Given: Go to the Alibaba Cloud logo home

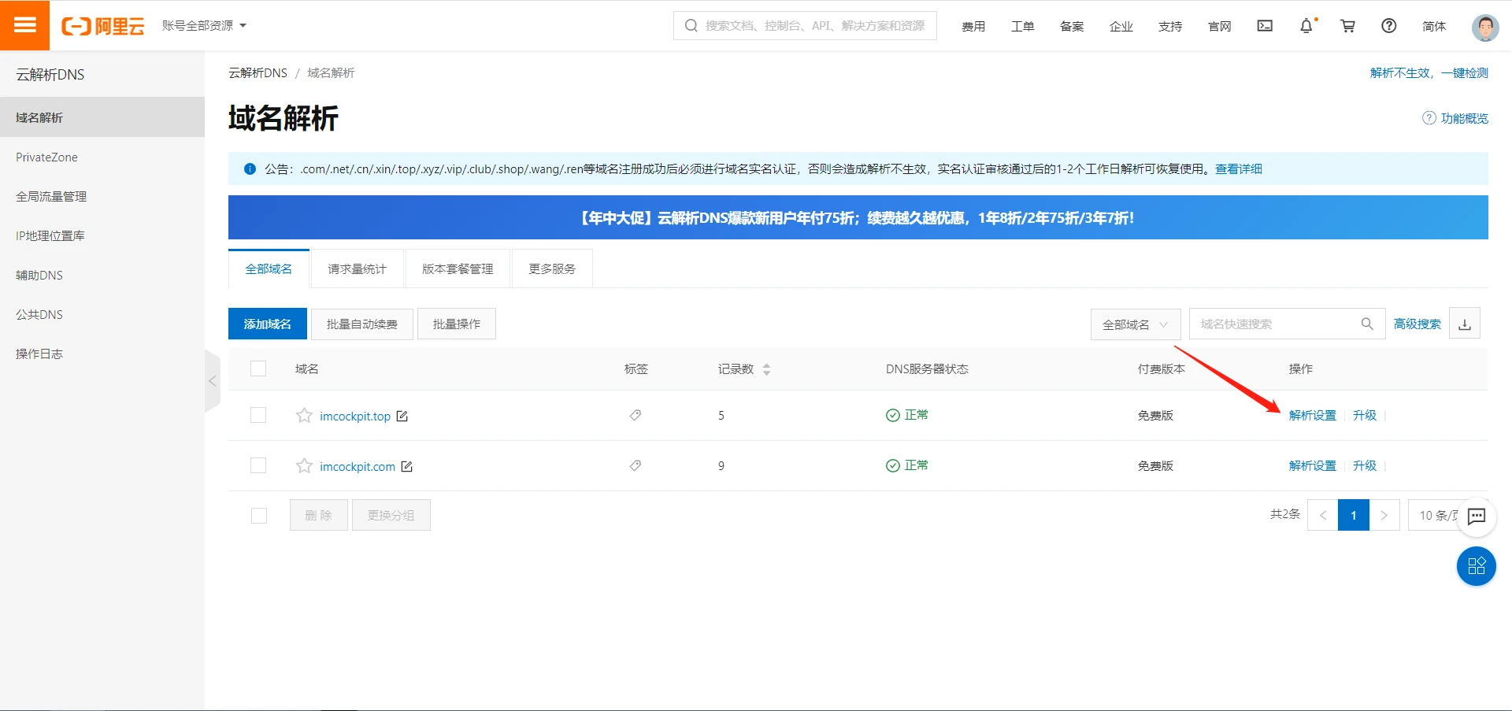Looking at the screenshot, I should pos(103,26).
